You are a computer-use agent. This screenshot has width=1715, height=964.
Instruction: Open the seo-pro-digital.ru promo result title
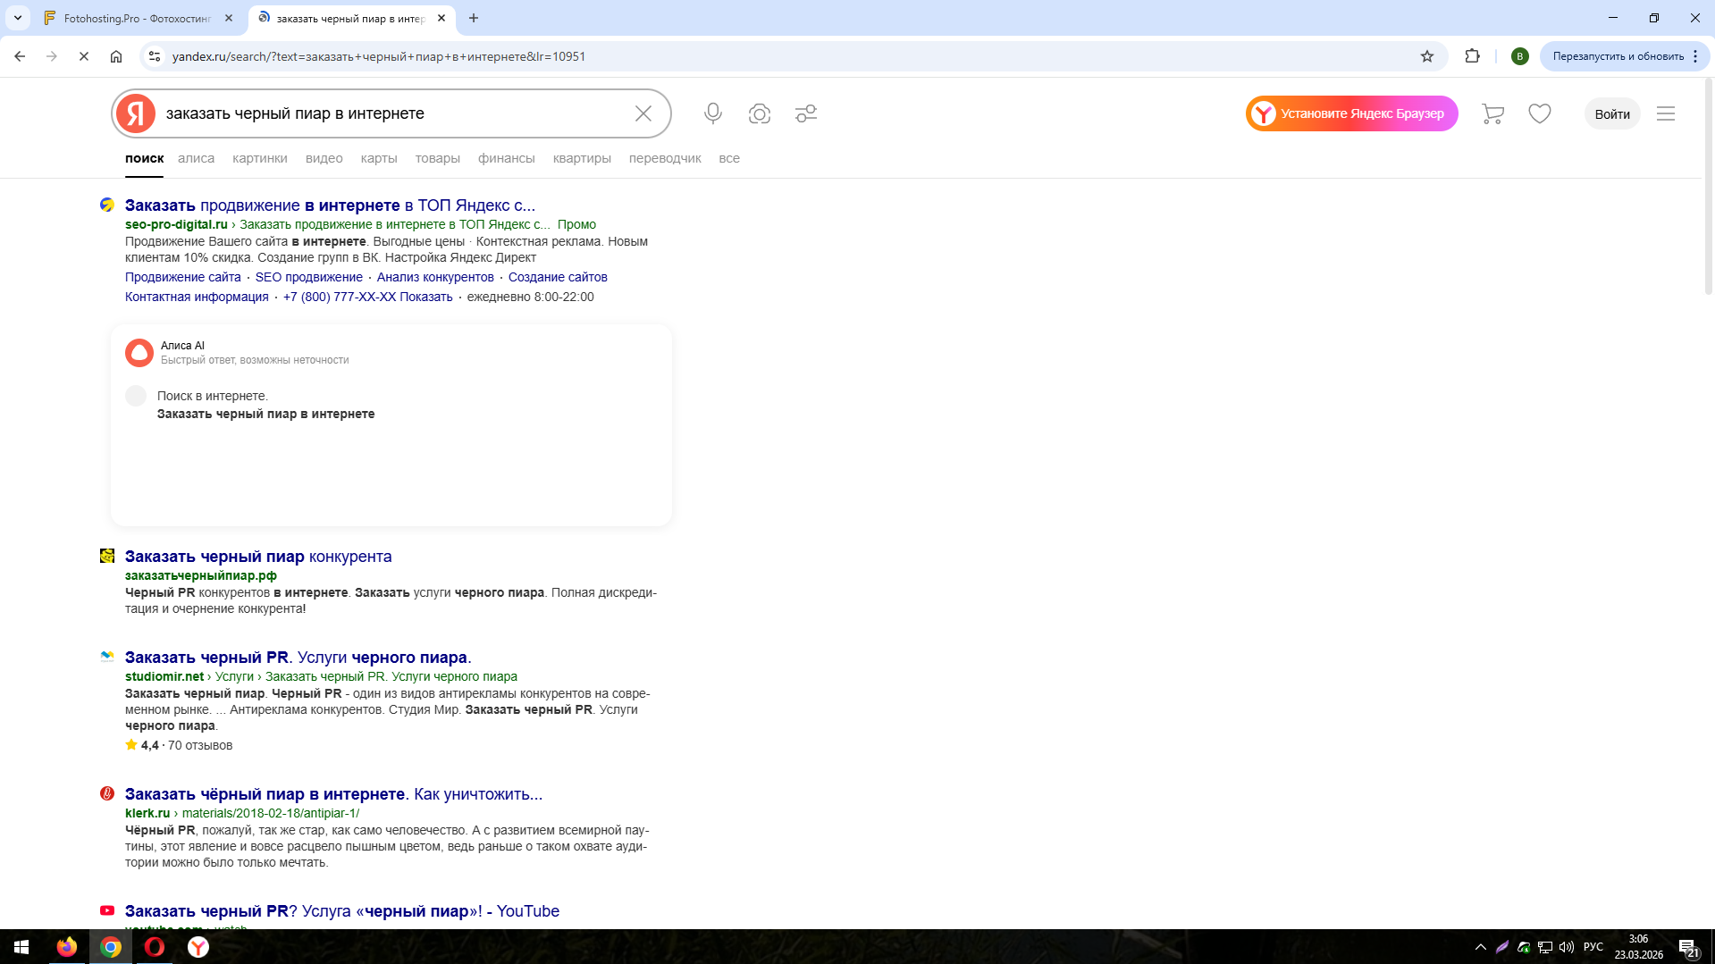tap(330, 205)
